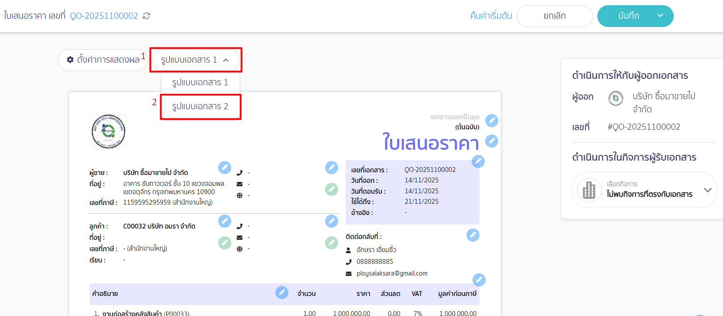Collapse the รูปแบบเอกสาร 1 dropdown
The height and width of the screenshot is (316, 723).
point(196,60)
